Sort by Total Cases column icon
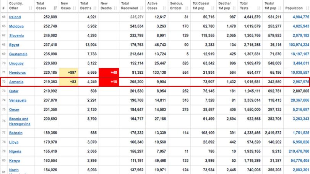The width and height of the screenshot is (310, 174). pos(55,8)
